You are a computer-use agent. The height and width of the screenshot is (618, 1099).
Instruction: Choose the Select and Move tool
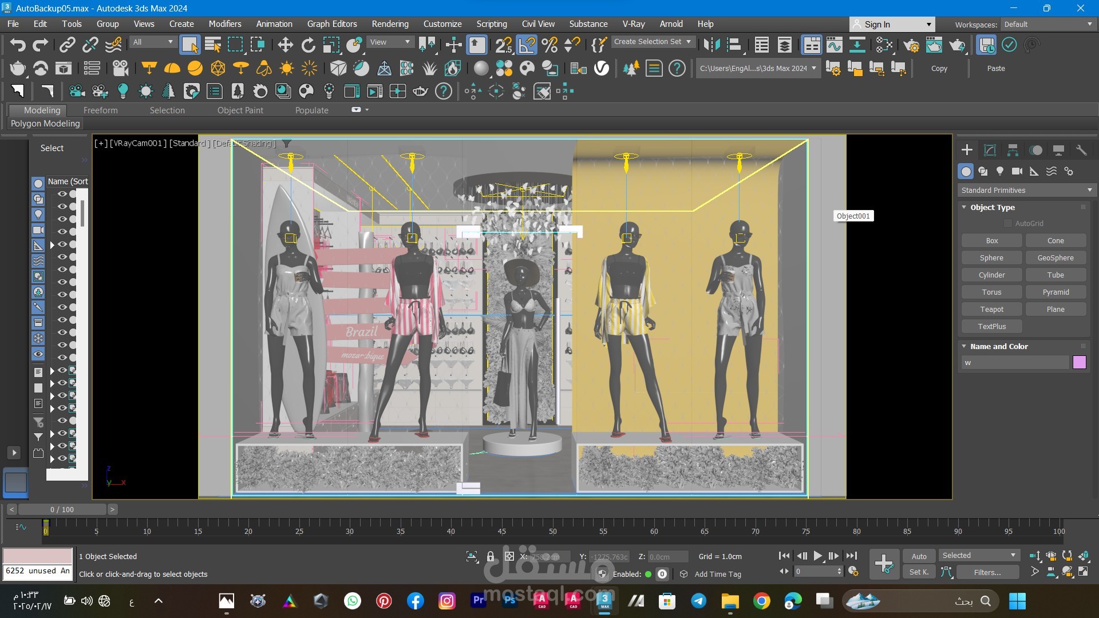(x=285, y=45)
